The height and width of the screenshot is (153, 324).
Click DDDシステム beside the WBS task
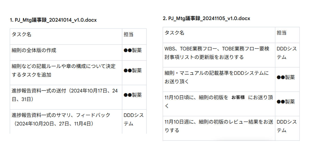(287, 53)
